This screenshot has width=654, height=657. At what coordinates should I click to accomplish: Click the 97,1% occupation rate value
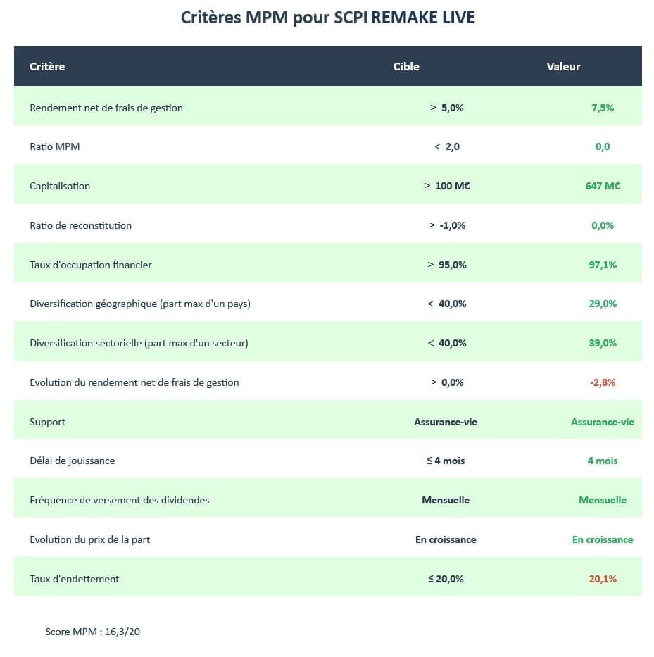pos(603,265)
